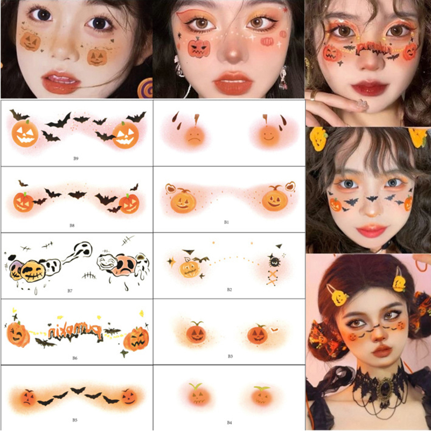The width and height of the screenshot is (431, 431).
Task: Click the B8 pumpkin and bats sticker panel
Action: 77,199
